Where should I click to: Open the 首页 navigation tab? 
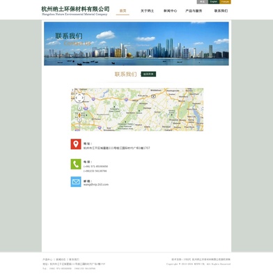click(x=123, y=10)
